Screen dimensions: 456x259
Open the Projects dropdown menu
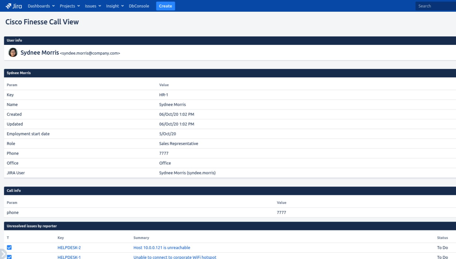[x=70, y=6]
